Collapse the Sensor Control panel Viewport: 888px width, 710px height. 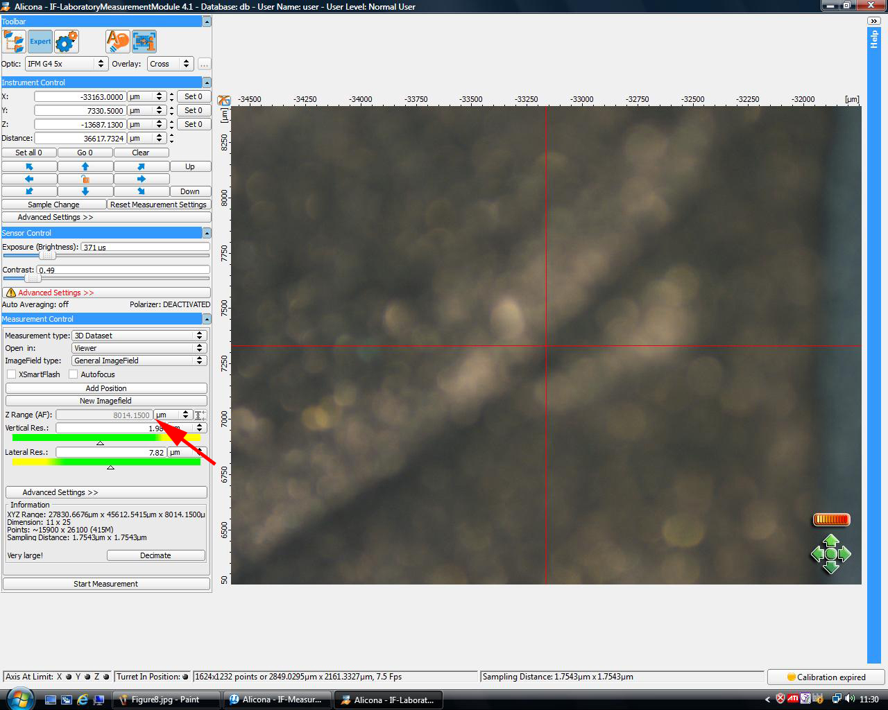click(x=206, y=233)
